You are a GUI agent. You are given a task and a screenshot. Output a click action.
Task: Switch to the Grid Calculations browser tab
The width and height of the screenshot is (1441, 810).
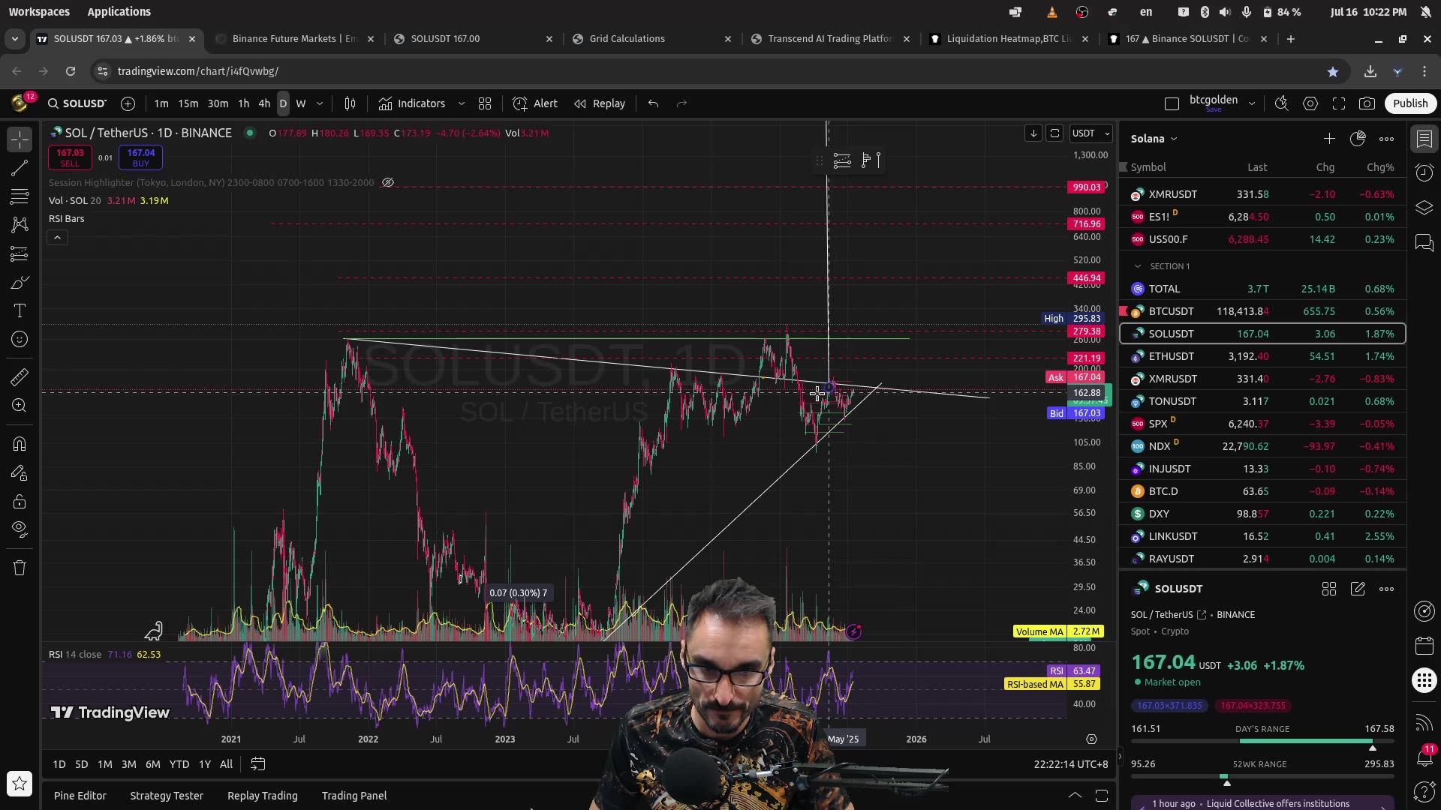point(627,38)
